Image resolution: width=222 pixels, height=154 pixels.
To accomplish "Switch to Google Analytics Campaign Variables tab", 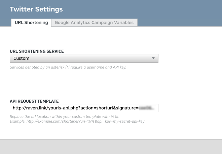I will point(94,23).
